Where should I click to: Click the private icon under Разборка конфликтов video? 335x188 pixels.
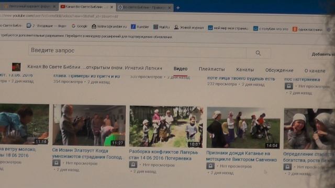[x=133, y=164]
